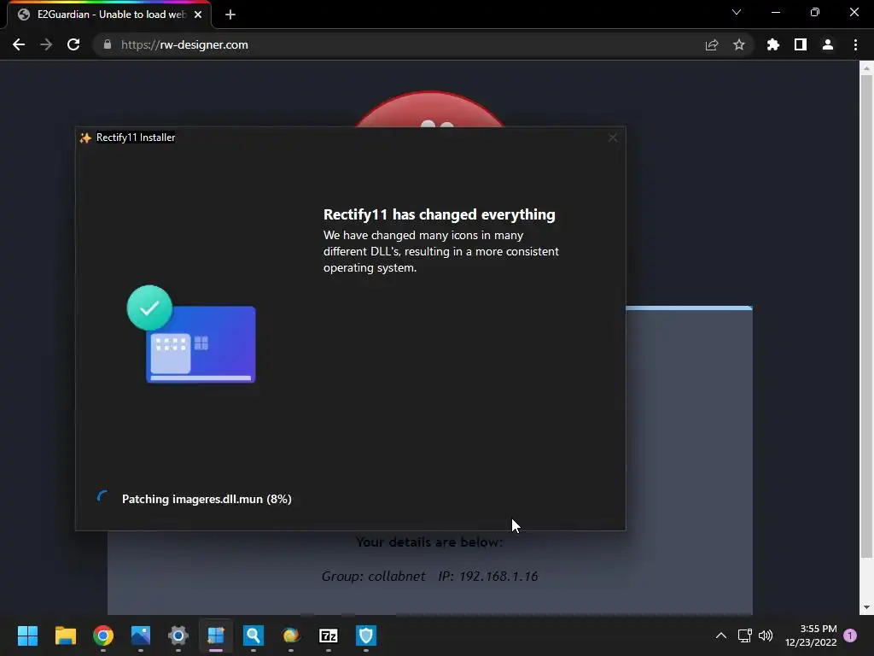Open the notification badge in system tray
The image size is (874, 656).
850,635
